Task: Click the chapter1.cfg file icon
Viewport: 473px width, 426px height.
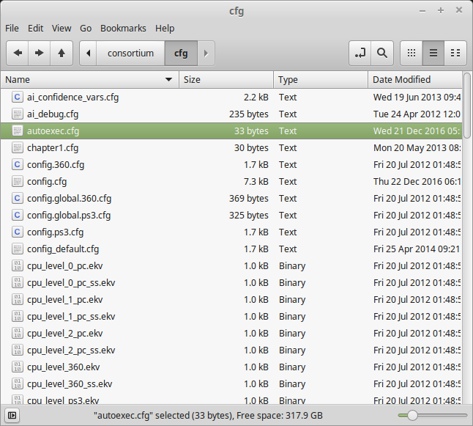Action: coord(17,147)
